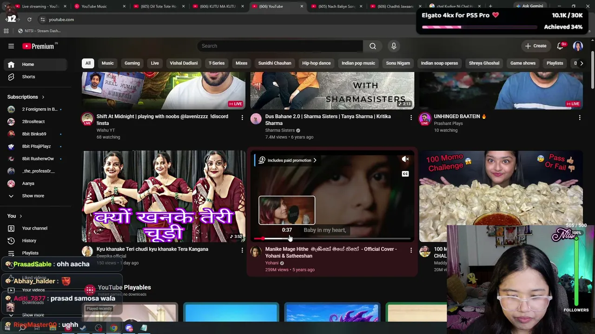Open the Aanya subscription
The height and width of the screenshot is (334, 595).
click(x=35, y=184)
